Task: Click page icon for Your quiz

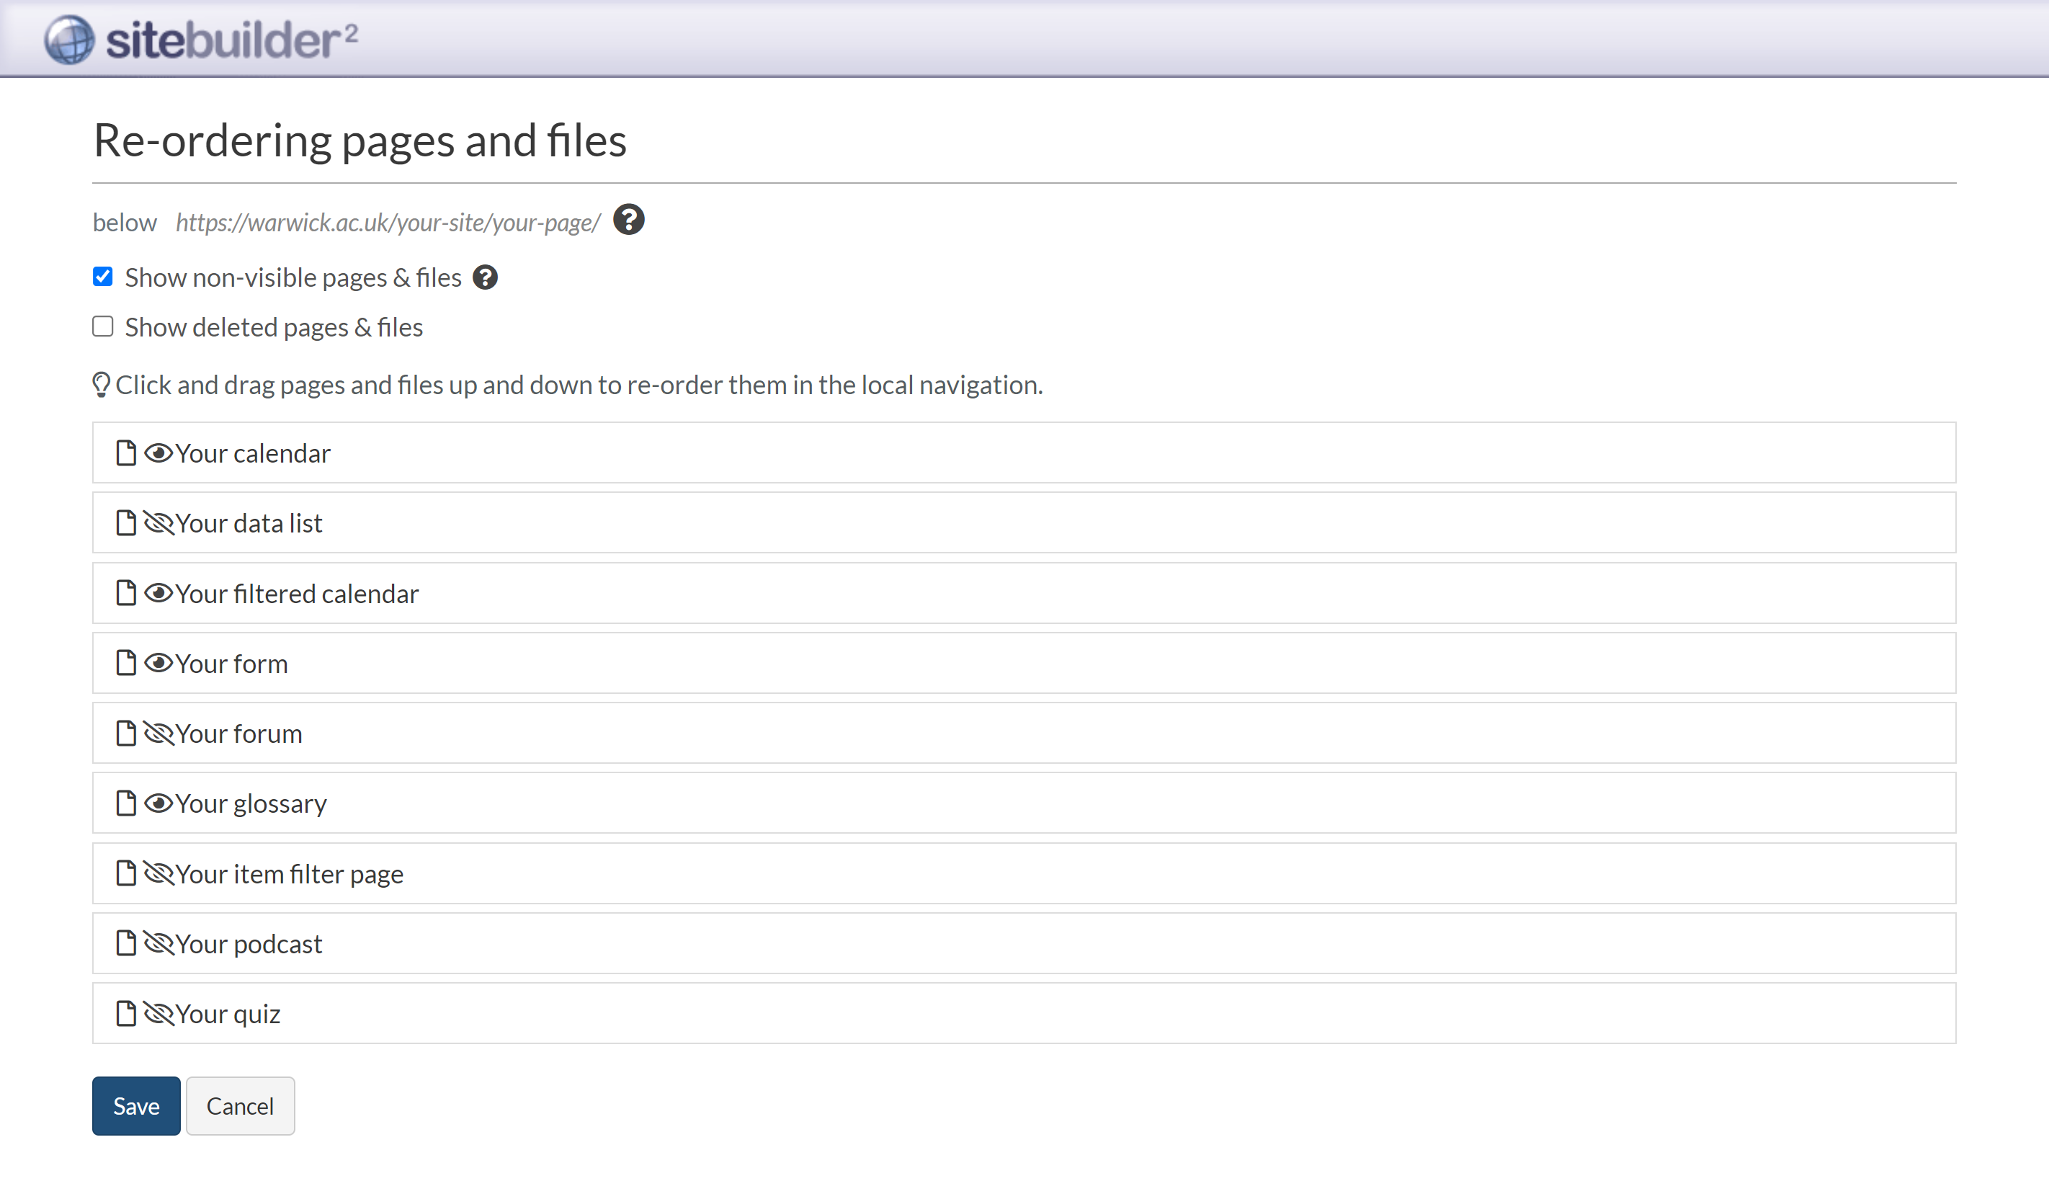Action: click(x=126, y=1014)
